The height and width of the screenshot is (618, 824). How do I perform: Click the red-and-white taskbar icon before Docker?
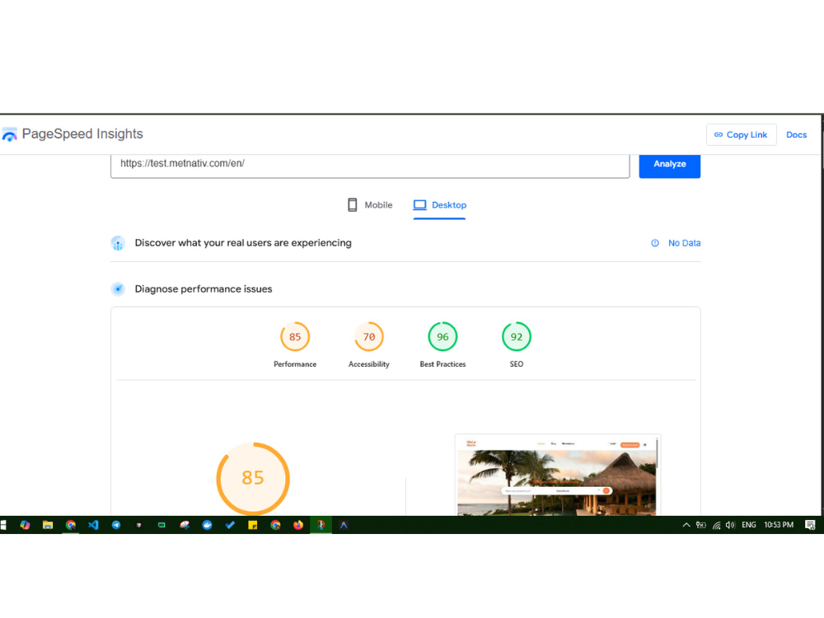(x=185, y=525)
